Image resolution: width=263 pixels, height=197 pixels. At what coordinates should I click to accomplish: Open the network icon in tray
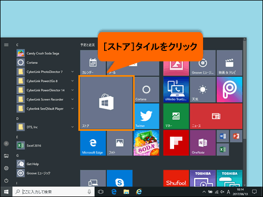coord(217,192)
